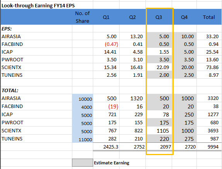Viewport: 222px width, 169px height.
Task: Select the Q4 column header
Action: pyautogui.click(x=184, y=17)
